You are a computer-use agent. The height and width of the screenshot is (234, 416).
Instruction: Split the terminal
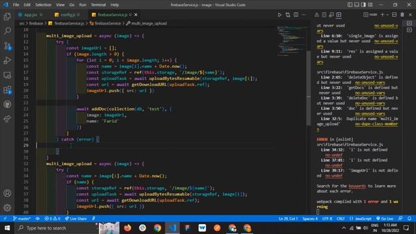coord(395,15)
